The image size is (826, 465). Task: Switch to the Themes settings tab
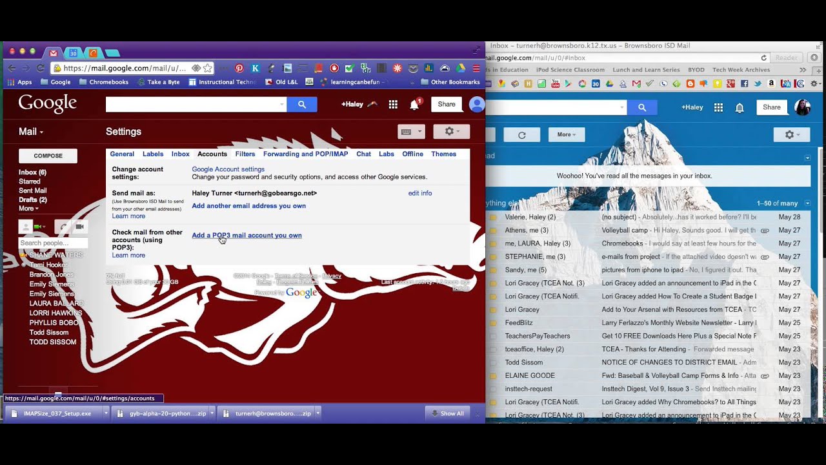[x=444, y=154]
